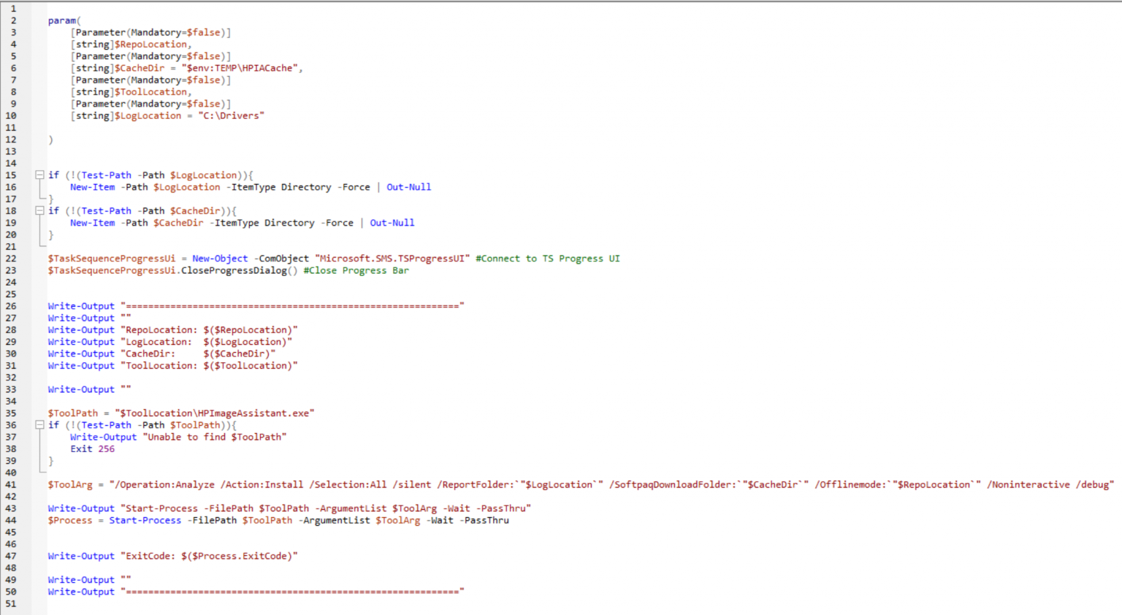
Task: Select the $ToolArg variable on line 41
Action: (69, 484)
